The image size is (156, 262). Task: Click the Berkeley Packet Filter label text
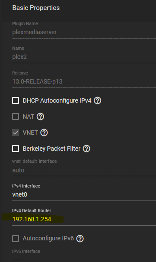[51, 149]
